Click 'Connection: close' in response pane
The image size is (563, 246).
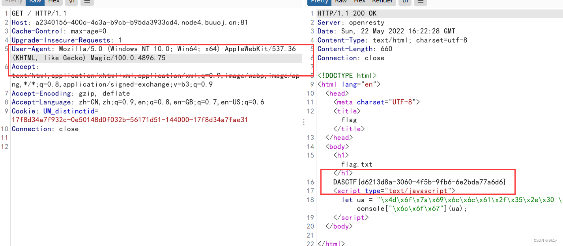[351, 58]
